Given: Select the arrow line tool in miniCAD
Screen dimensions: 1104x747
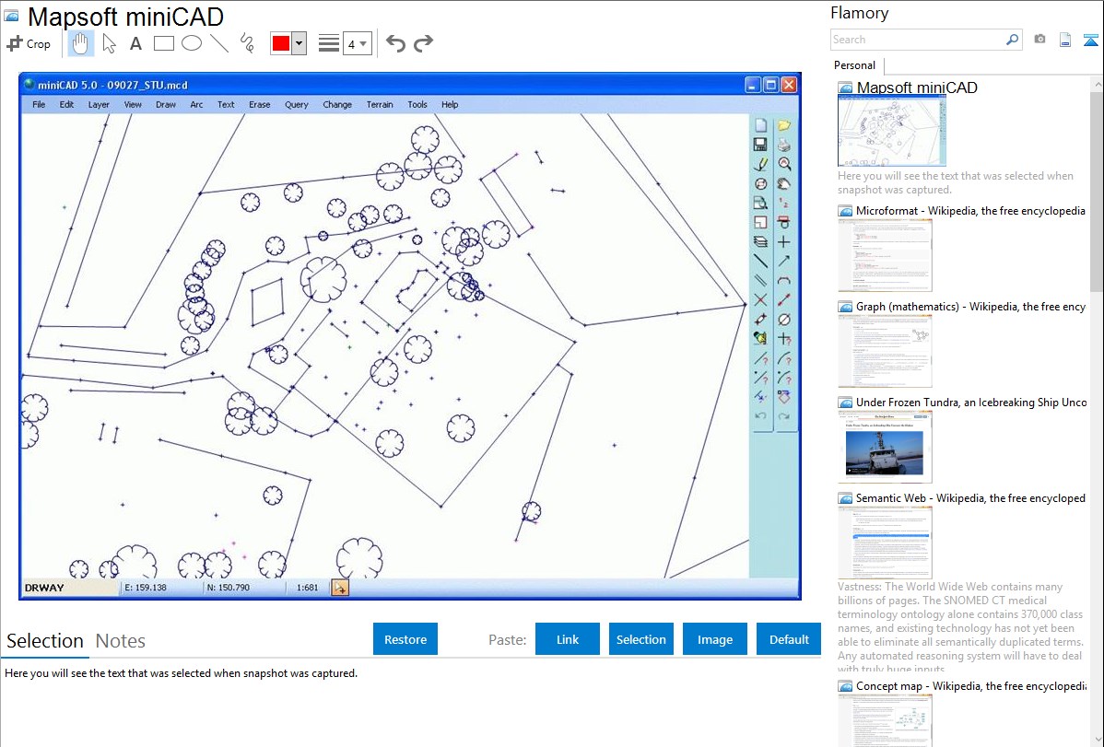Looking at the screenshot, I should point(783,262).
